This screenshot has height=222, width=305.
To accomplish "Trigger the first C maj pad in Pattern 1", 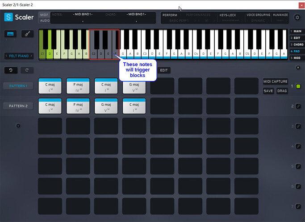I will [50, 86].
